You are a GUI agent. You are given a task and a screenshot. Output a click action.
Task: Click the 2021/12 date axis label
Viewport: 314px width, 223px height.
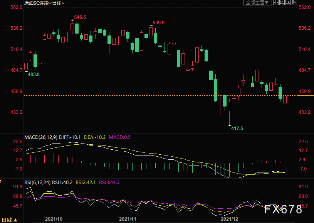click(x=229, y=219)
